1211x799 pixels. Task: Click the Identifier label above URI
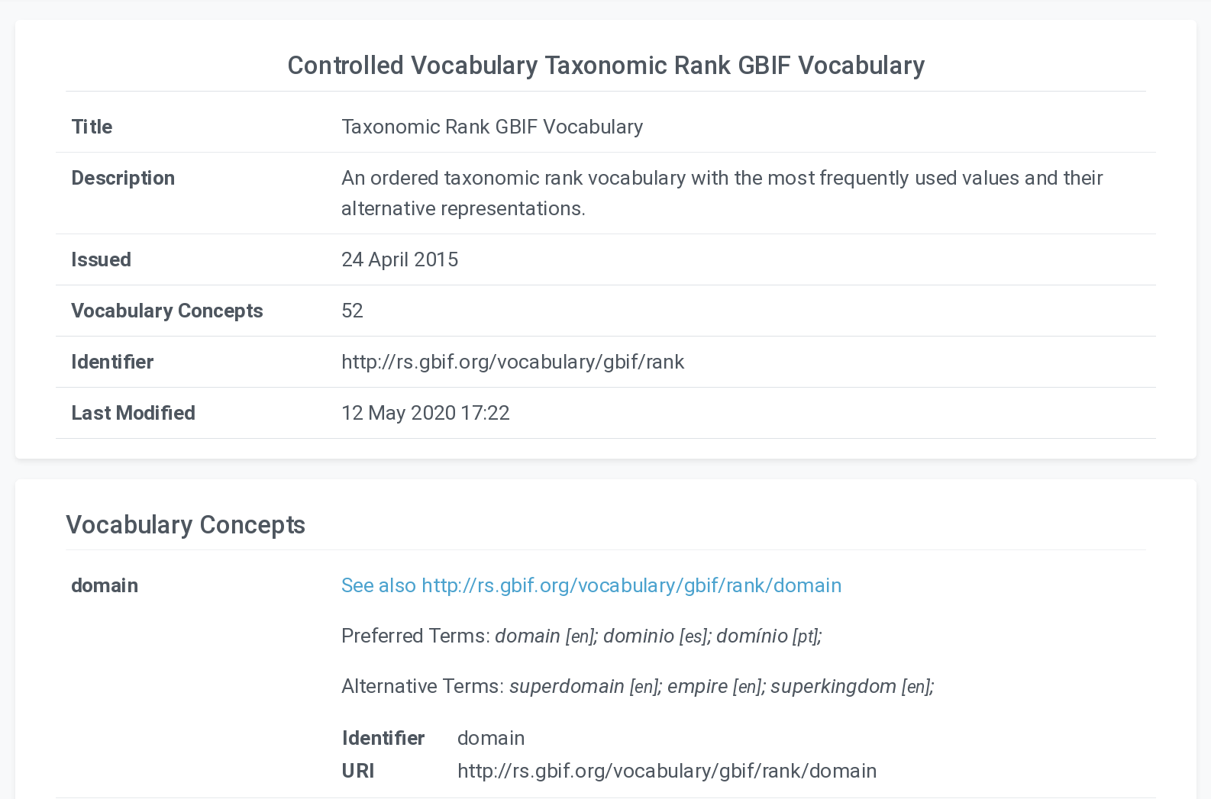click(x=383, y=738)
